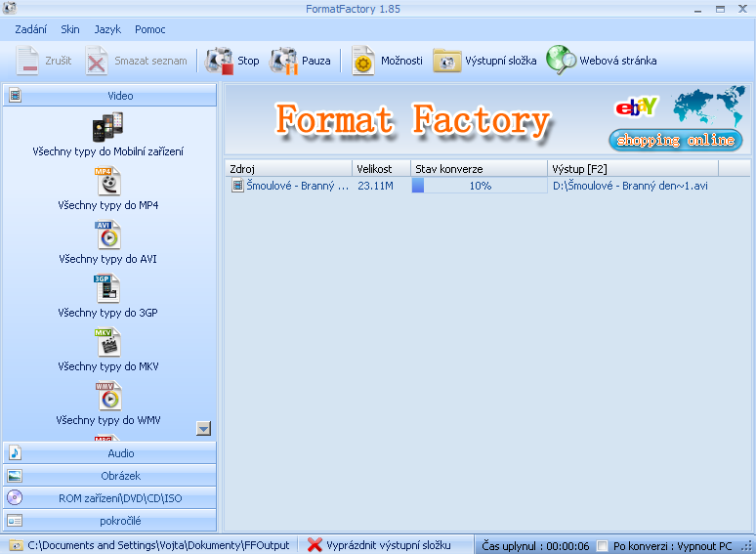Expand the Audio section
The height and width of the screenshot is (554, 756).
[x=109, y=453]
